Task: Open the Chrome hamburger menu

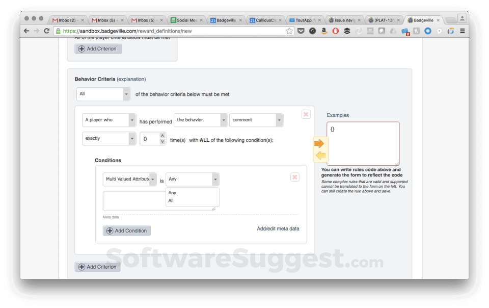Action: click(463, 31)
